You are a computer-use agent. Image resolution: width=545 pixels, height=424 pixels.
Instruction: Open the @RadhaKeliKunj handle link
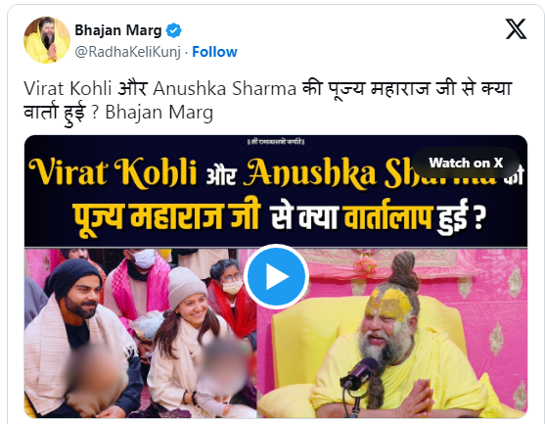128,52
